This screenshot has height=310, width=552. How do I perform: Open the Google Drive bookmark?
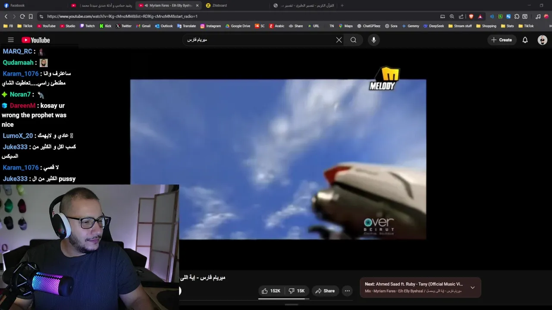tap(238, 26)
